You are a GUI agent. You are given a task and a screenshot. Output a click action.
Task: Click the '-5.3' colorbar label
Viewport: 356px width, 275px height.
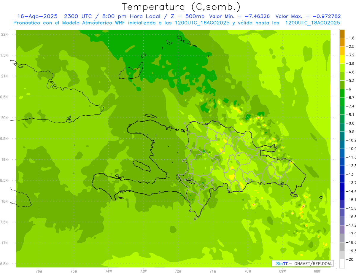click(x=350, y=81)
